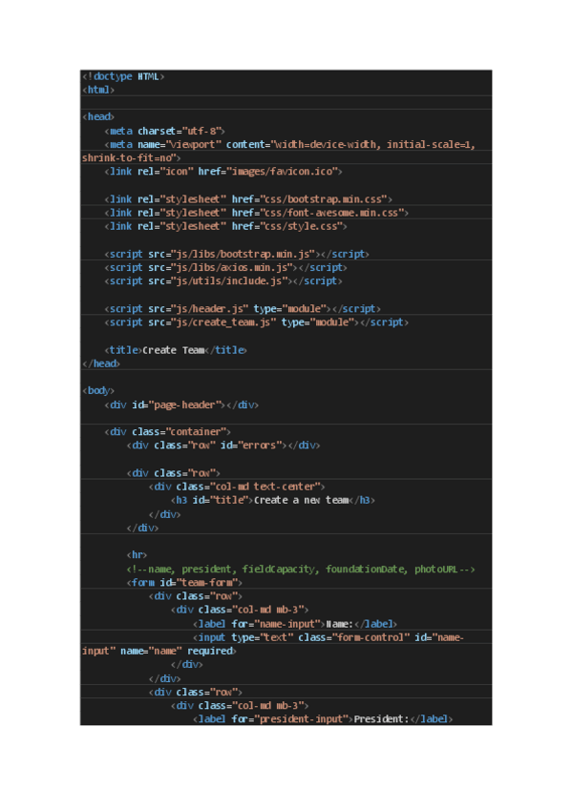Select the h3 'Create a new team' line
Image resolution: width=572 pixels, height=809 pixels.
[x=273, y=500]
